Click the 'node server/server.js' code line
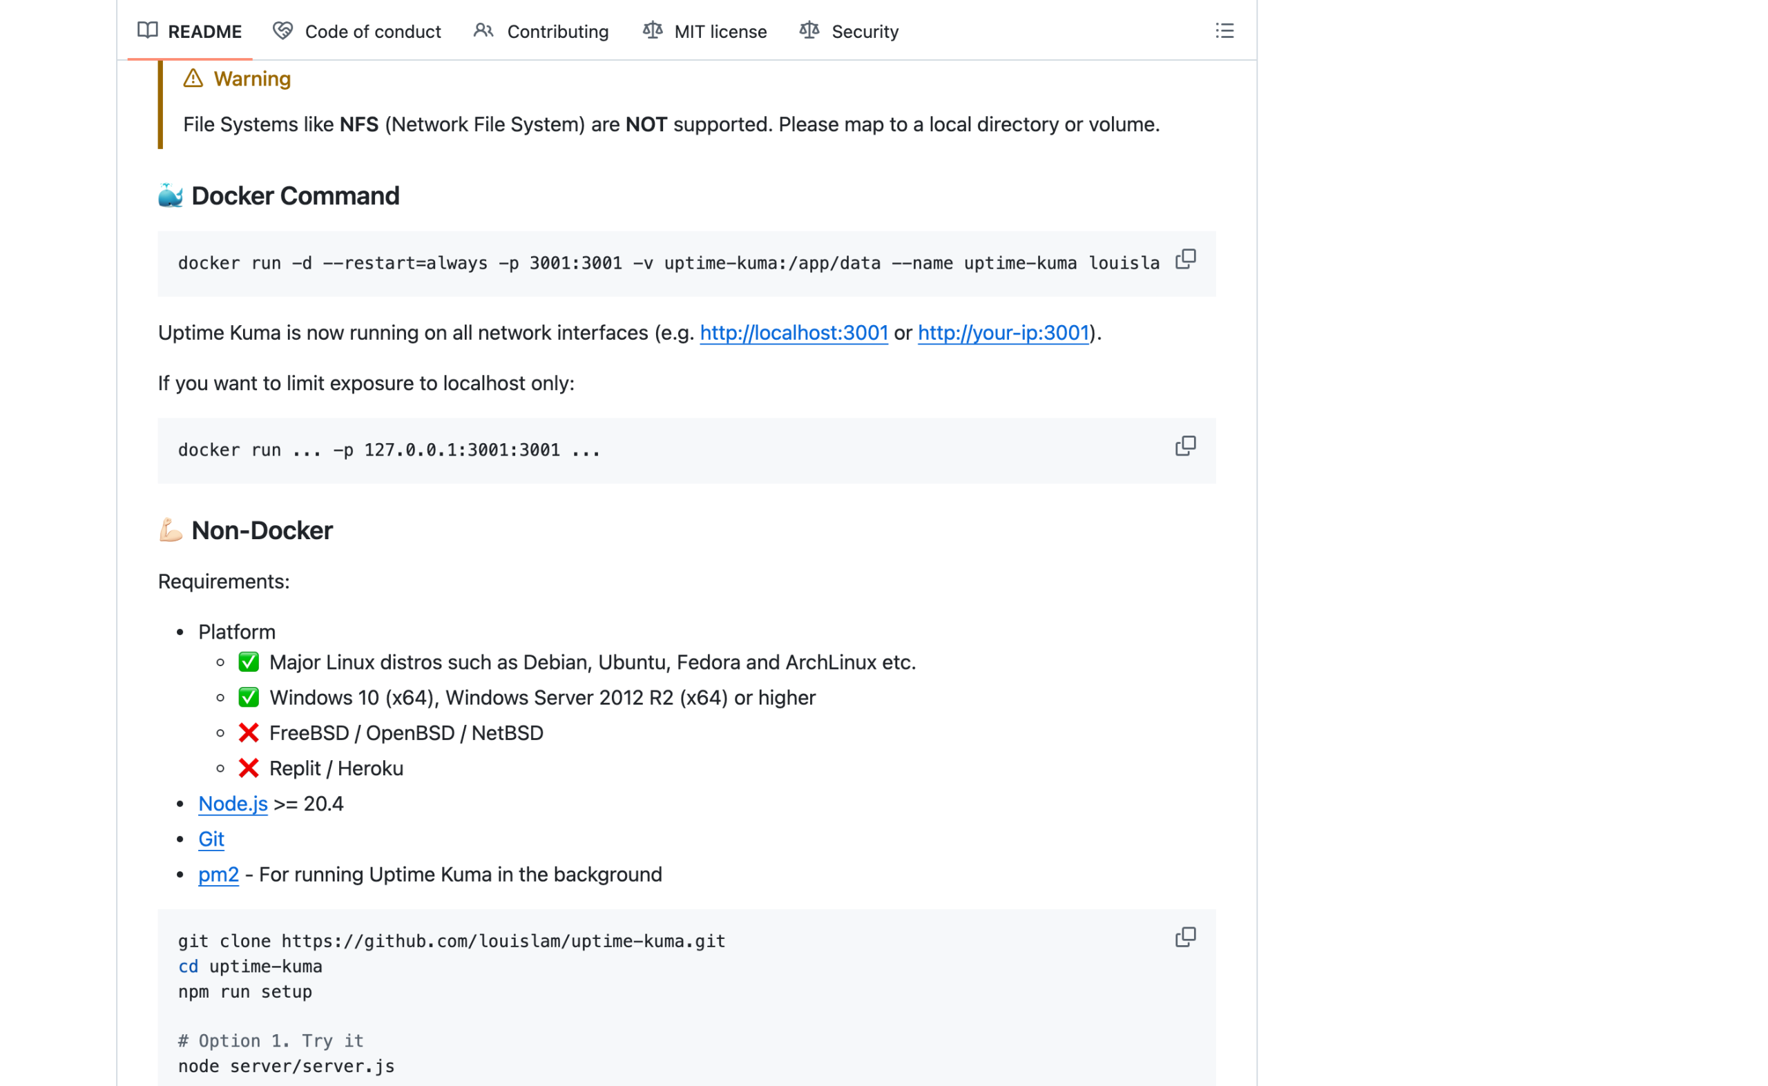This screenshot has height=1086, width=1768. (286, 1066)
